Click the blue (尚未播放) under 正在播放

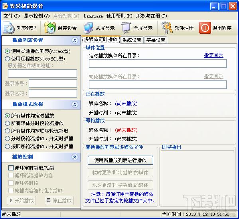point(126,104)
